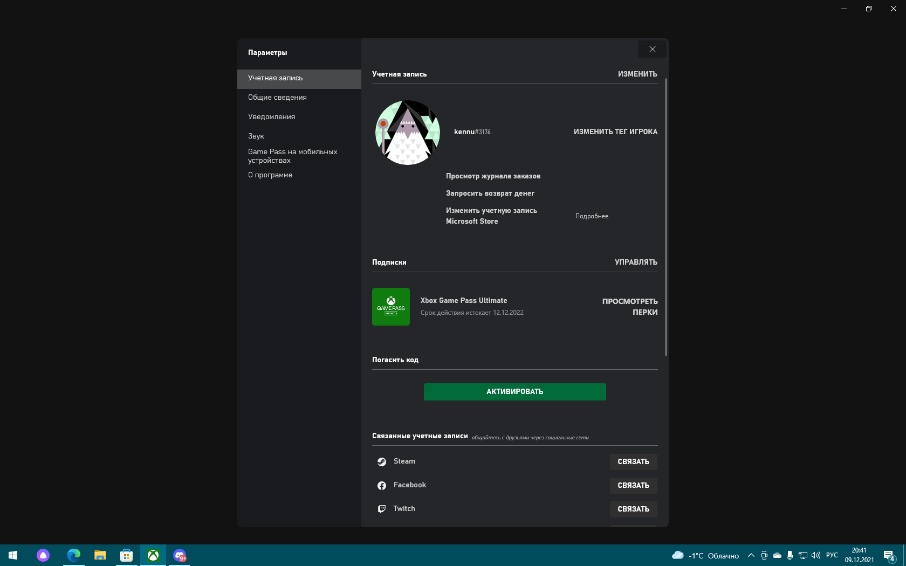Click УПРАВЛЯТЬ in the Подписки section
The image size is (906, 566).
(636, 263)
